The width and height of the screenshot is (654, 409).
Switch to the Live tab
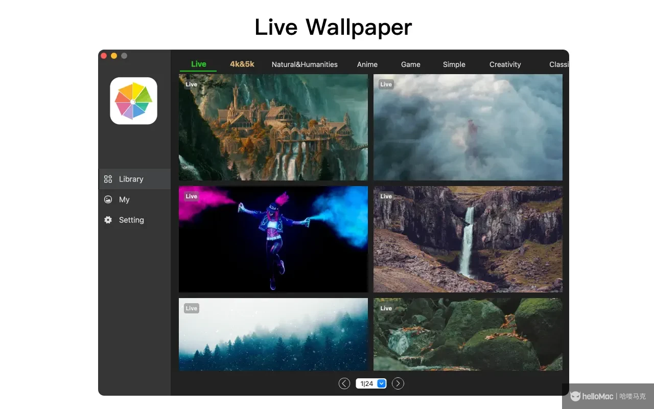[x=199, y=64]
